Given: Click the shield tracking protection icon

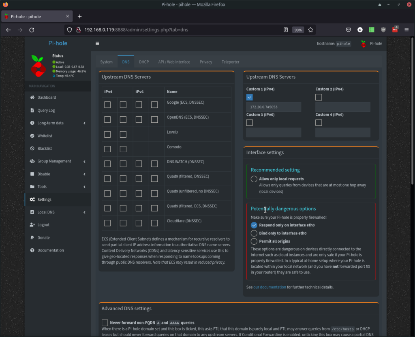Looking at the screenshot, I should (69, 30).
